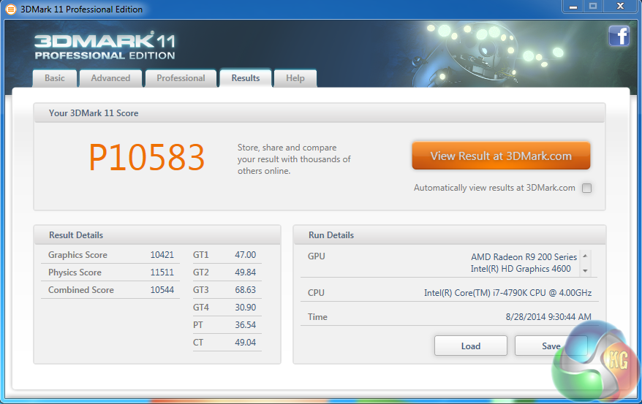This screenshot has width=642, height=404.
Task: Click the Your 3DMark 11 Score header
Action: (320, 113)
